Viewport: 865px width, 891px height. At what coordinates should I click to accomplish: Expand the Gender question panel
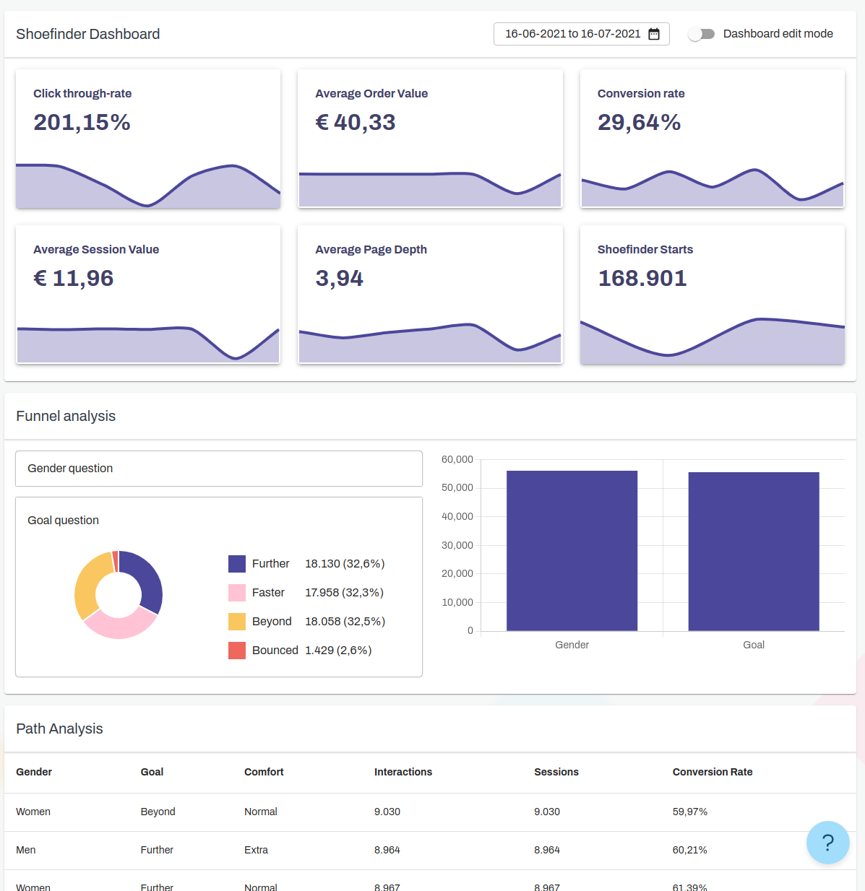(218, 469)
